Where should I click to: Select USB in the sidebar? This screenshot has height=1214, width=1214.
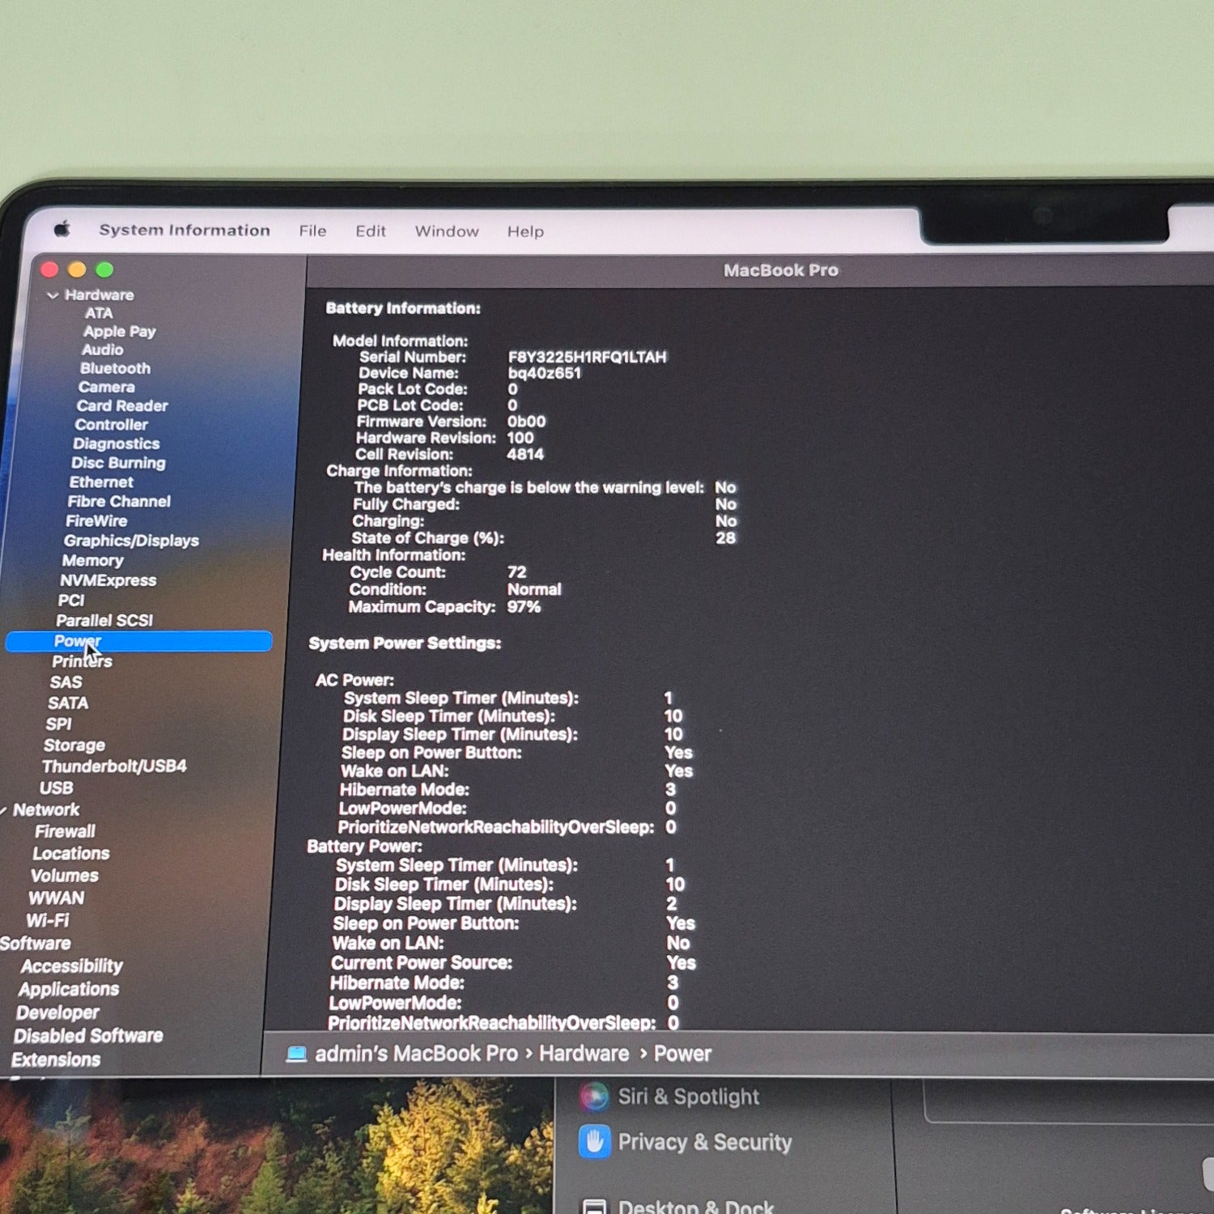(56, 788)
